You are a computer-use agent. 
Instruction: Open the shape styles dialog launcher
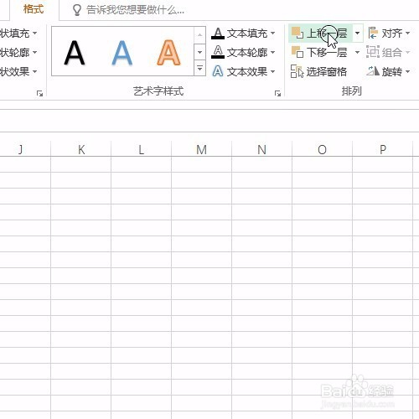pyautogui.click(x=39, y=94)
